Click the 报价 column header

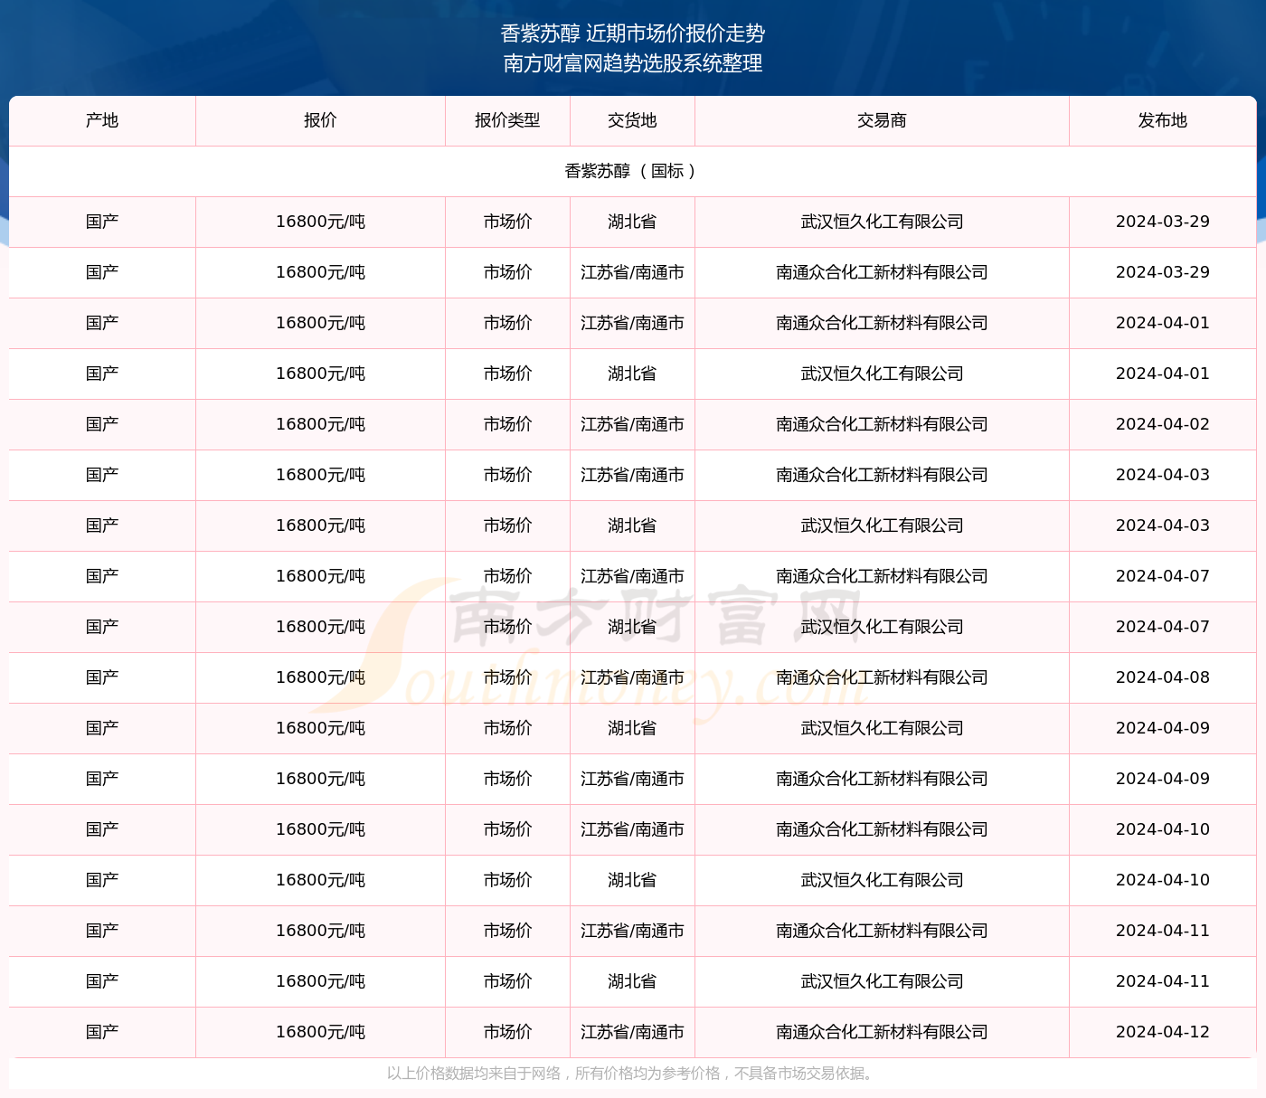pyautogui.click(x=320, y=120)
